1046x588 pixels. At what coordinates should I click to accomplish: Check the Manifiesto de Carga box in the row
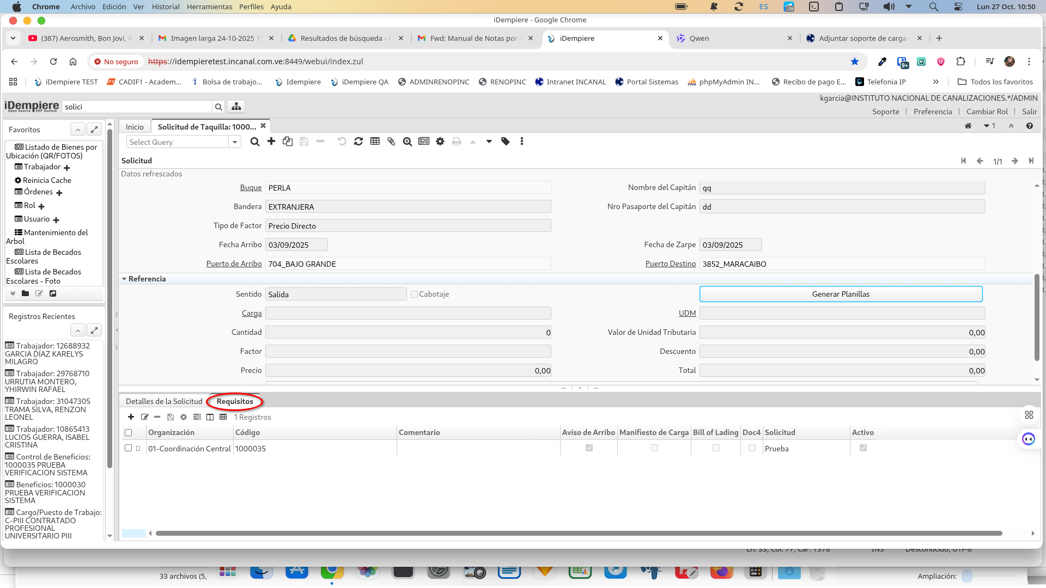654,448
